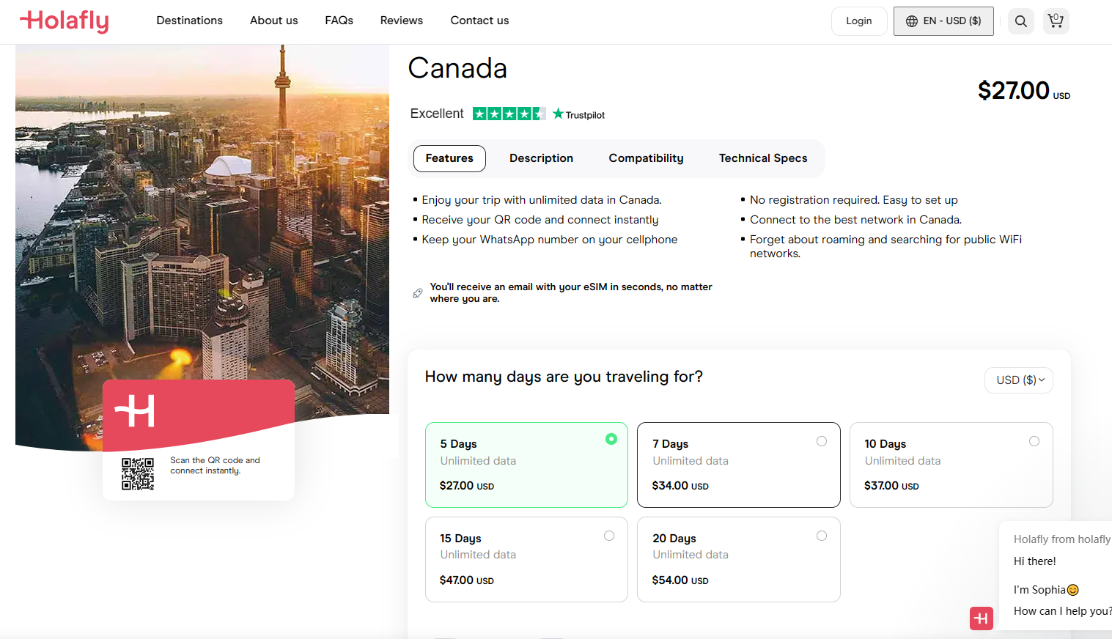The width and height of the screenshot is (1112, 639).
Task: Select the 10 Days plan radio button
Action: tap(1034, 441)
